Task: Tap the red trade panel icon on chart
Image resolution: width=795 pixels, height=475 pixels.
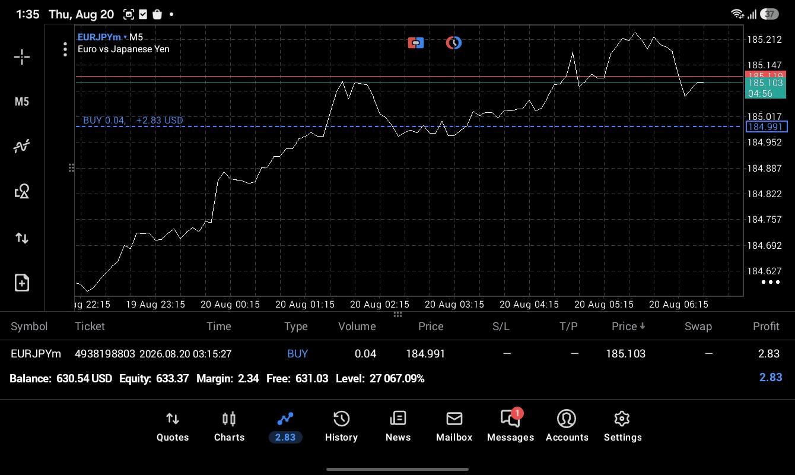Action: (x=416, y=43)
